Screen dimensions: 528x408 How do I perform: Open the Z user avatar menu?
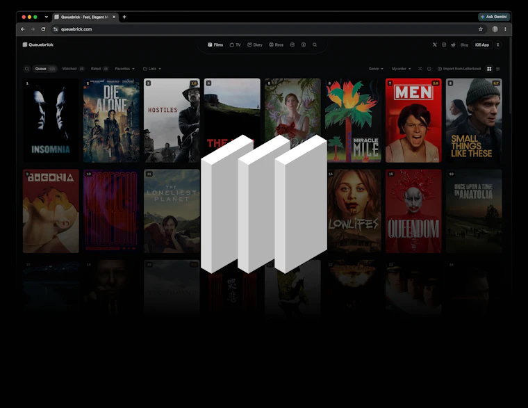[x=497, y=44]
